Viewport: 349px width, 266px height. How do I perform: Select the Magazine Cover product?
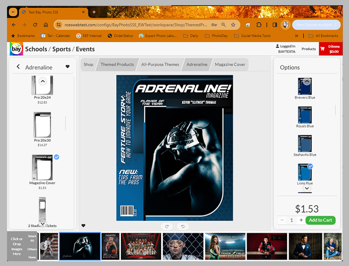(x=42, y=168)
